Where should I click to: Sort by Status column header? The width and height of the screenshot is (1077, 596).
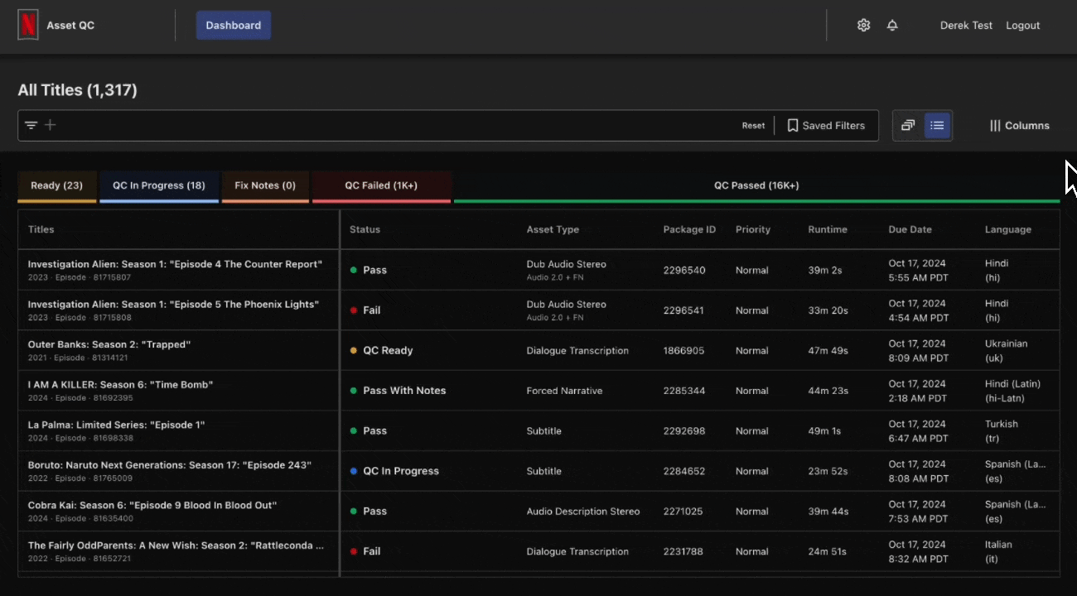[365, 229]
